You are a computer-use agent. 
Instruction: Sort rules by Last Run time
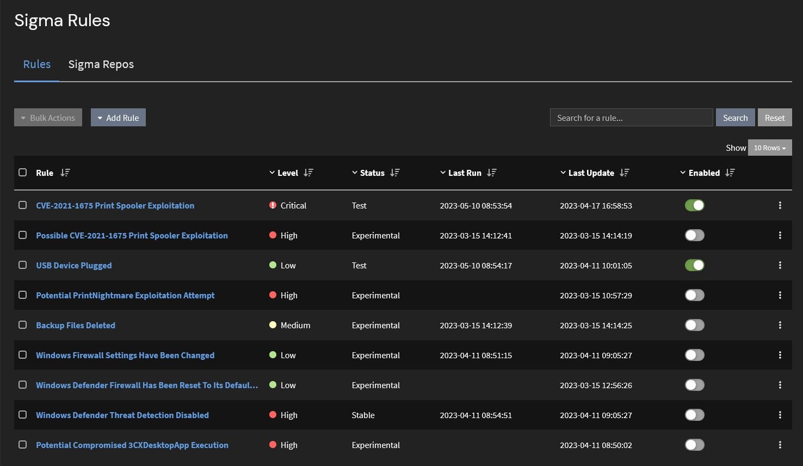coord(491,173)
